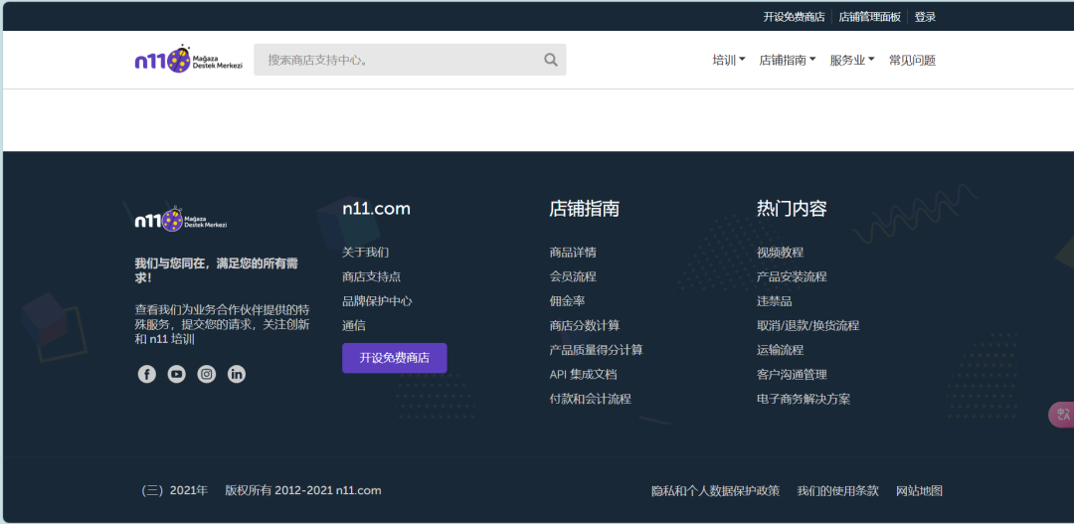The image size is (1074, 524).
Task: Click the purple 开设免费商店 button
Action: pyautogui.click(x=394, y=358)
